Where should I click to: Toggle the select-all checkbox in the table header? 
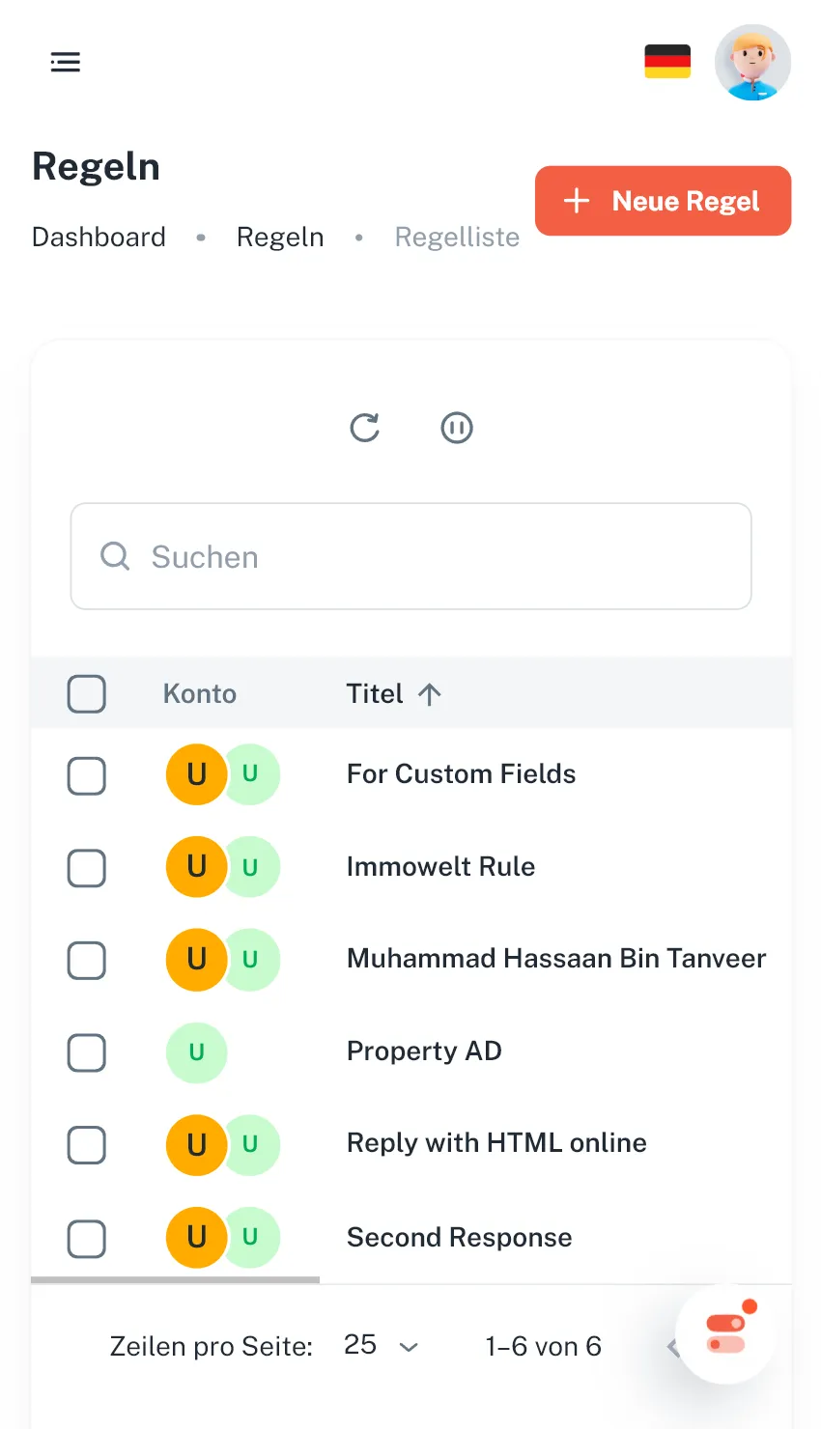pos(87,694)
